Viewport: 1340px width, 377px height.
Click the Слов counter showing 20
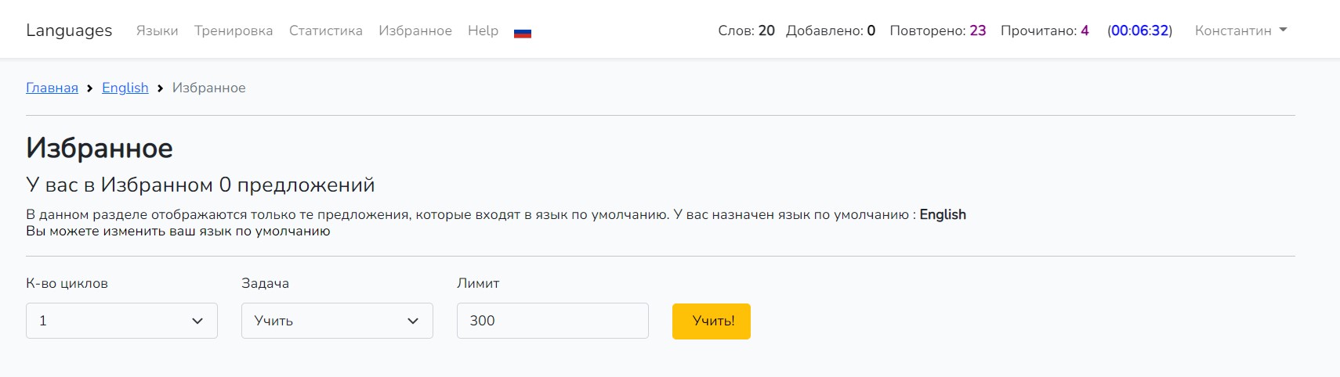click(x=766, y=31)
